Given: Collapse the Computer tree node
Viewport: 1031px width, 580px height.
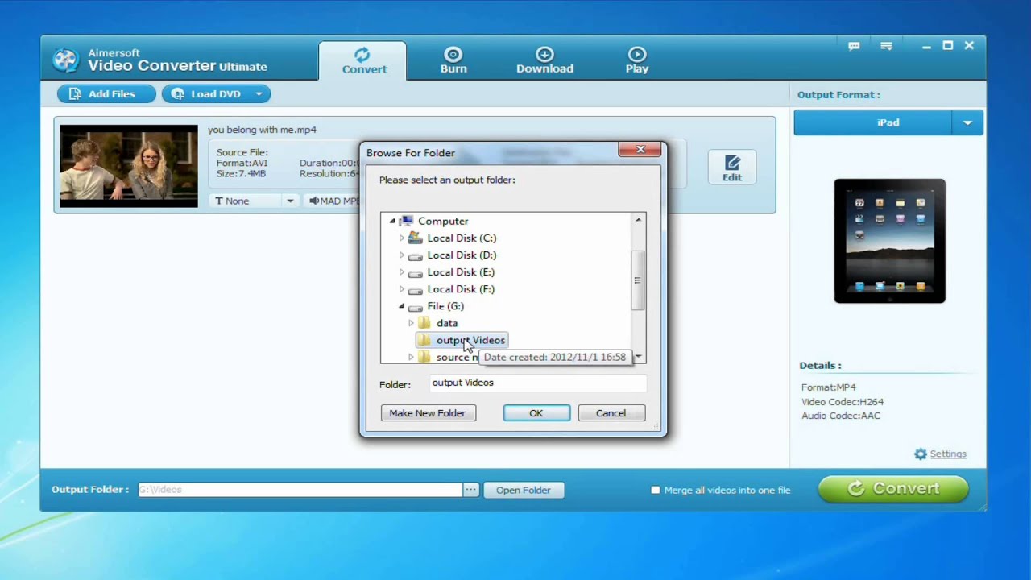Looking at the screenshot, I should click(392, 221).
